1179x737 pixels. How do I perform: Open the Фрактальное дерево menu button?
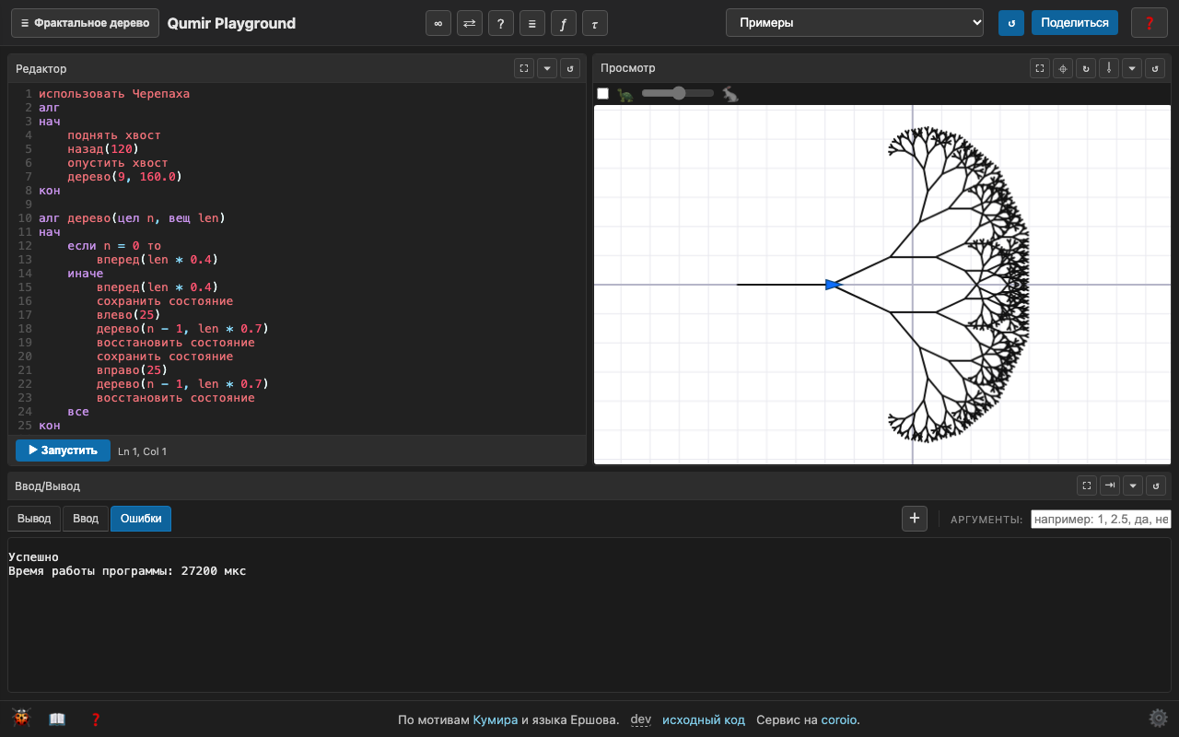[85, 23]
